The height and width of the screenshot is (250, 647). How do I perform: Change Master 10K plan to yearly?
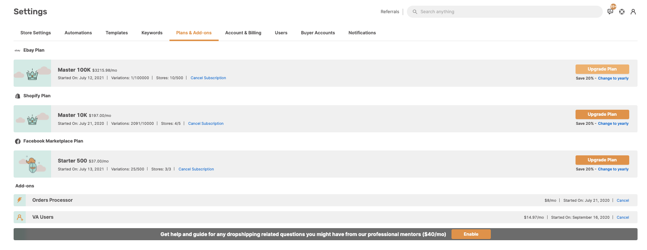coord(613,124)
